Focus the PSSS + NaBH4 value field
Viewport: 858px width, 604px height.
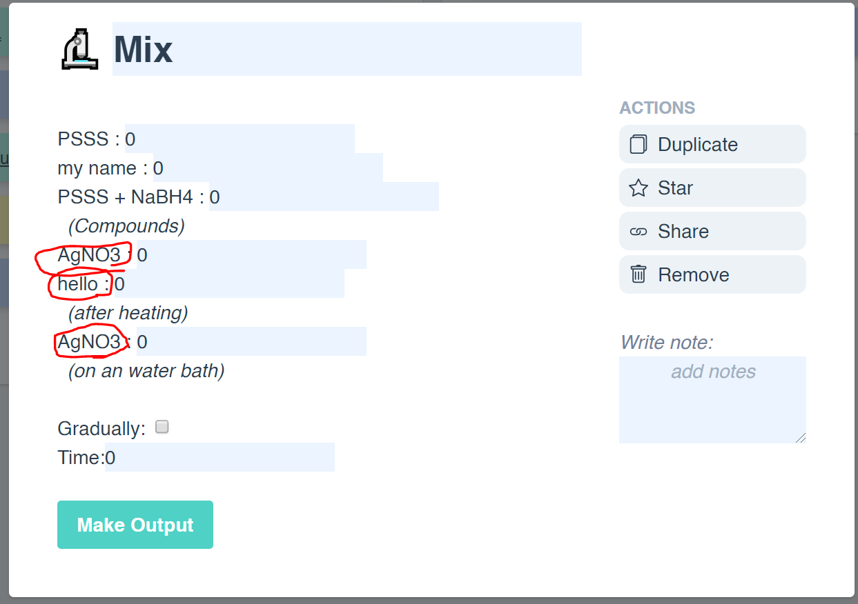[324, 197]
